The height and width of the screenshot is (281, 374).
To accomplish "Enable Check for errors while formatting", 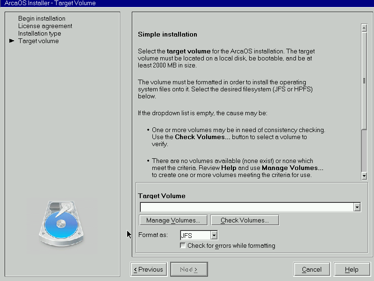I will [x=183, y=246].
